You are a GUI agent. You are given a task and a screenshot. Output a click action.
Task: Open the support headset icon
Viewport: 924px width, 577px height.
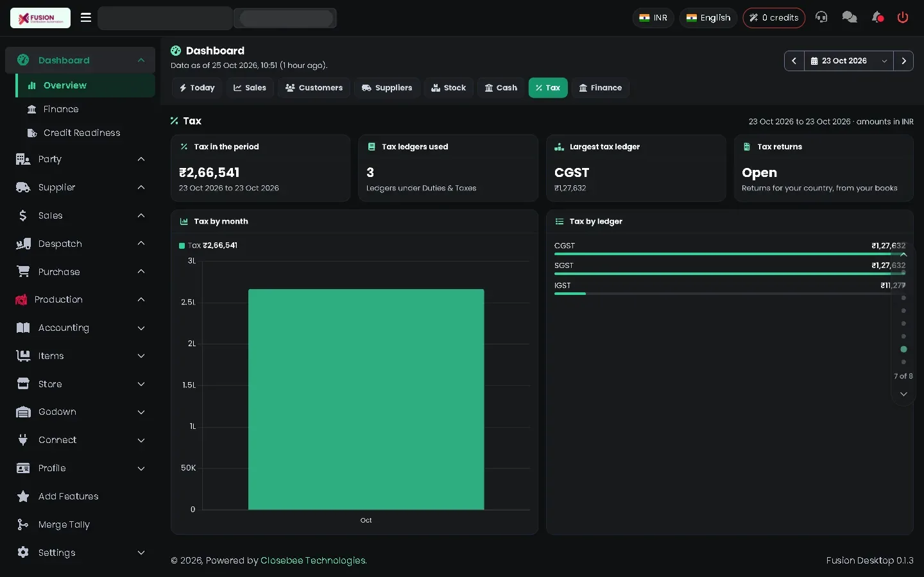(821, 17)
